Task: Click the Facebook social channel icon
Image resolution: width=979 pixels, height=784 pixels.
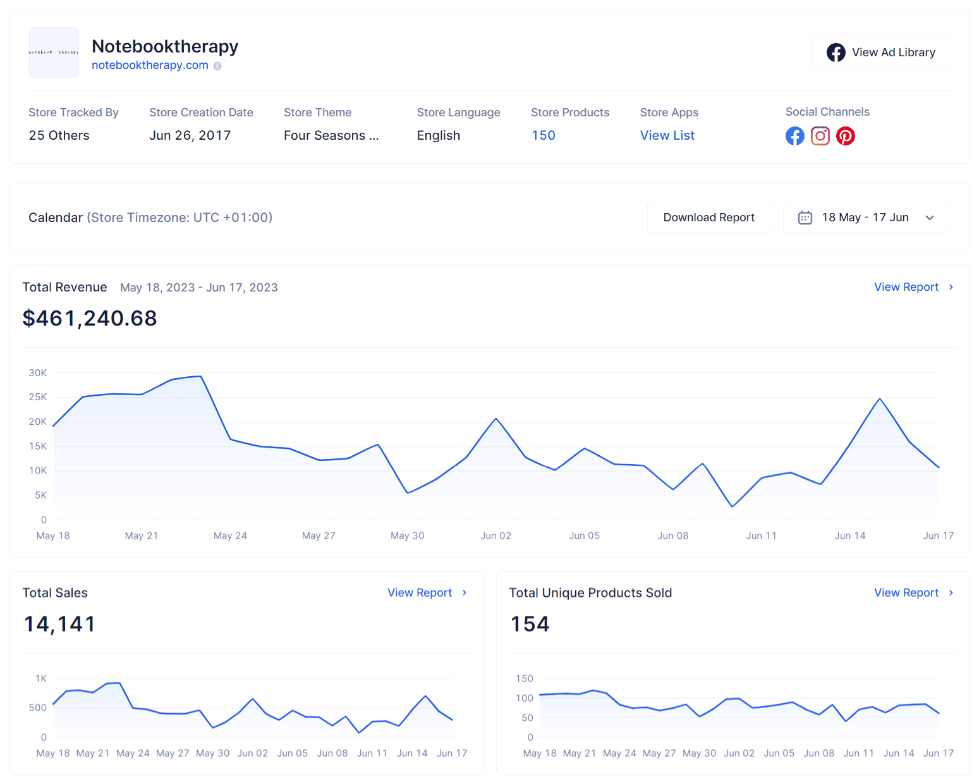Action: (794, 135)
